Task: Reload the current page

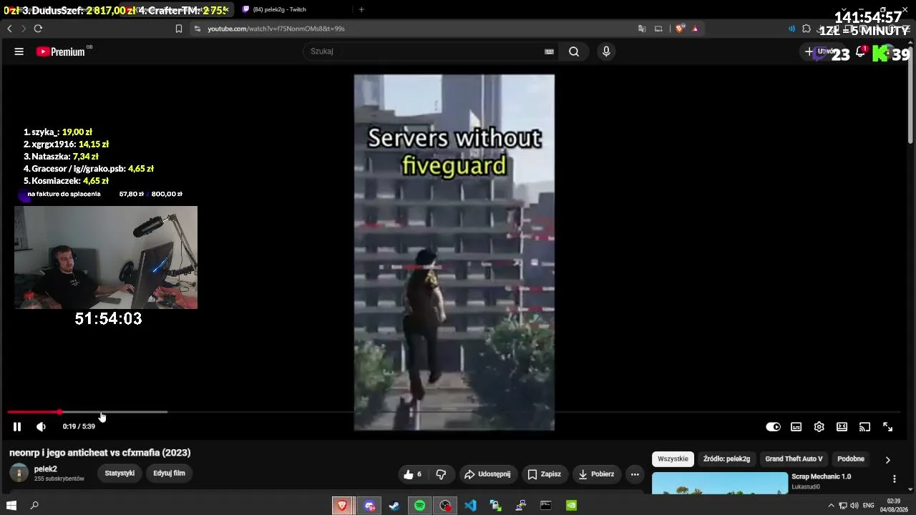Action: coord(38,29)
